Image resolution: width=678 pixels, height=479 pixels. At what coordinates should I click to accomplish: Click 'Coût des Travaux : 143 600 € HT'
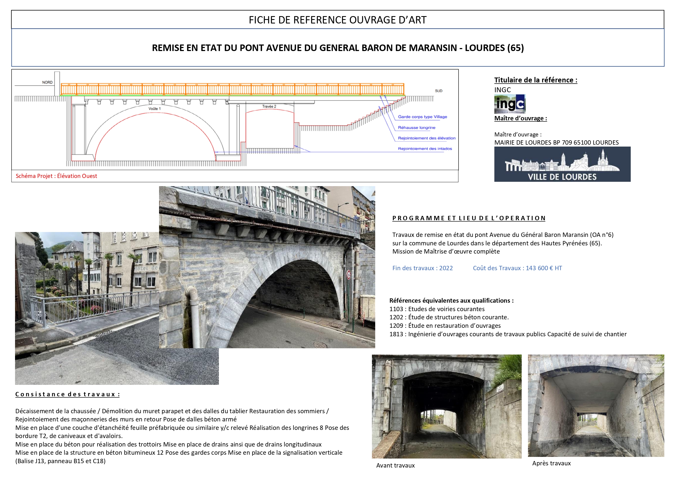[x=517, y=268]
